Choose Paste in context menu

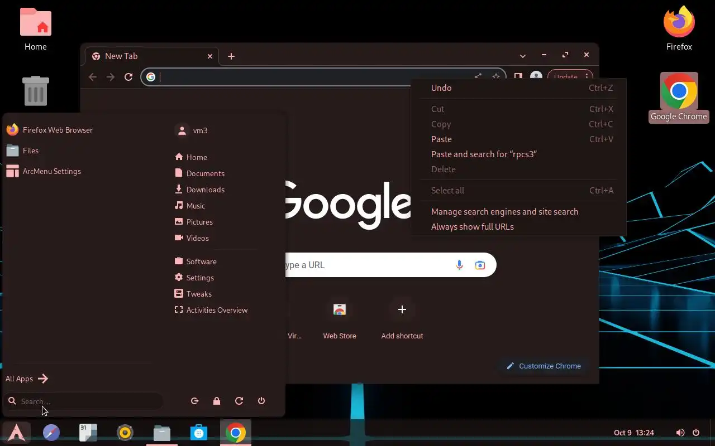tap(518, 139)
